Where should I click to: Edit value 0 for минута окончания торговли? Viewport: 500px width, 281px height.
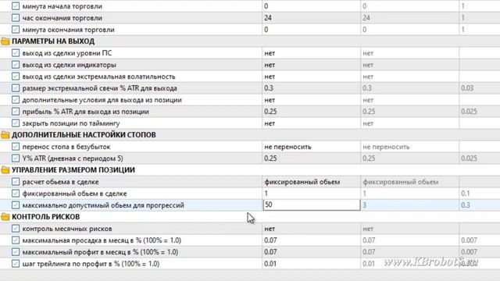(311, 30)
